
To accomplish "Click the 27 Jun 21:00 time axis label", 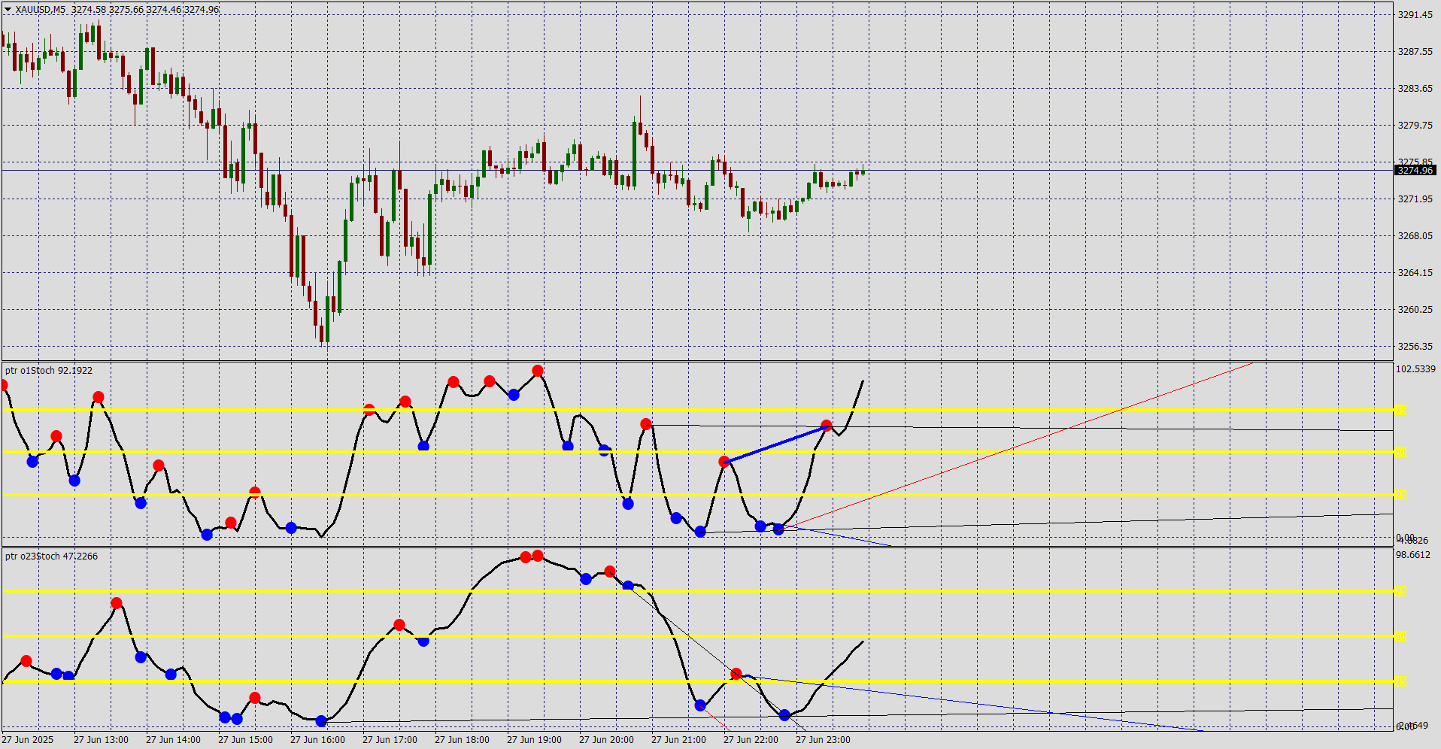I will click(678, 740).
